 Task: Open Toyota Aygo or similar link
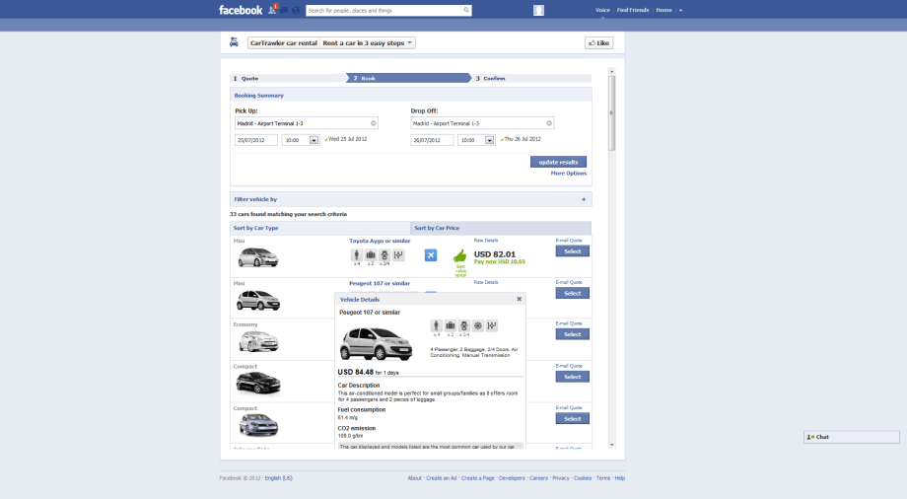[380, 241]
